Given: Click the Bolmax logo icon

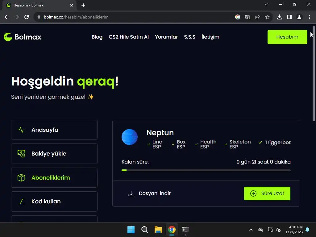Looking at the screenshot, I should 8,37.
